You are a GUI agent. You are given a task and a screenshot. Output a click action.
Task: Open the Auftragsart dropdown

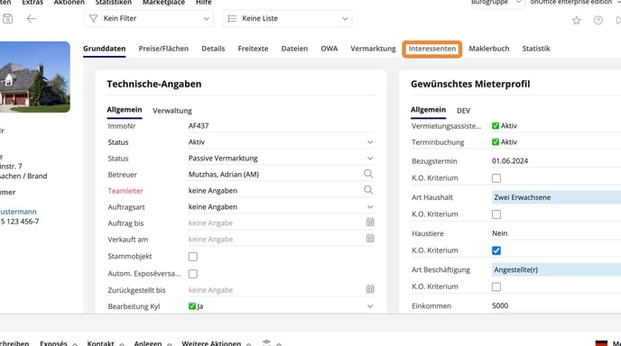tap(281, 207)
